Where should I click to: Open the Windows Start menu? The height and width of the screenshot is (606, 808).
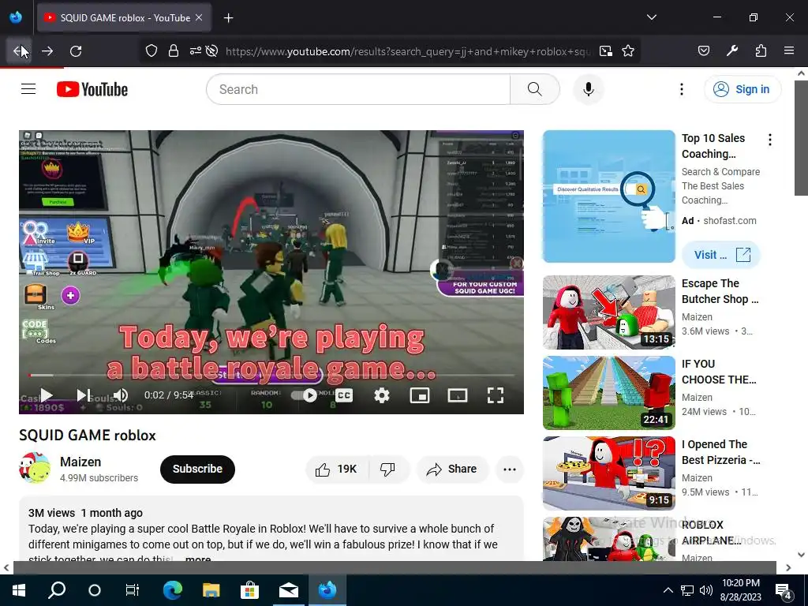pos(19,590)
